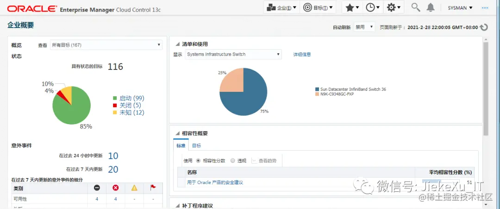Collapse the 补丁程序建议 section
This screenshot has width=500, height=209.
tap(178, 205)
